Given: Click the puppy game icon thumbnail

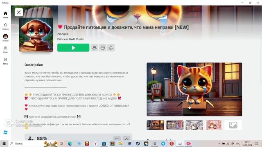Looking at the screenshot, I should click(36, 35).
